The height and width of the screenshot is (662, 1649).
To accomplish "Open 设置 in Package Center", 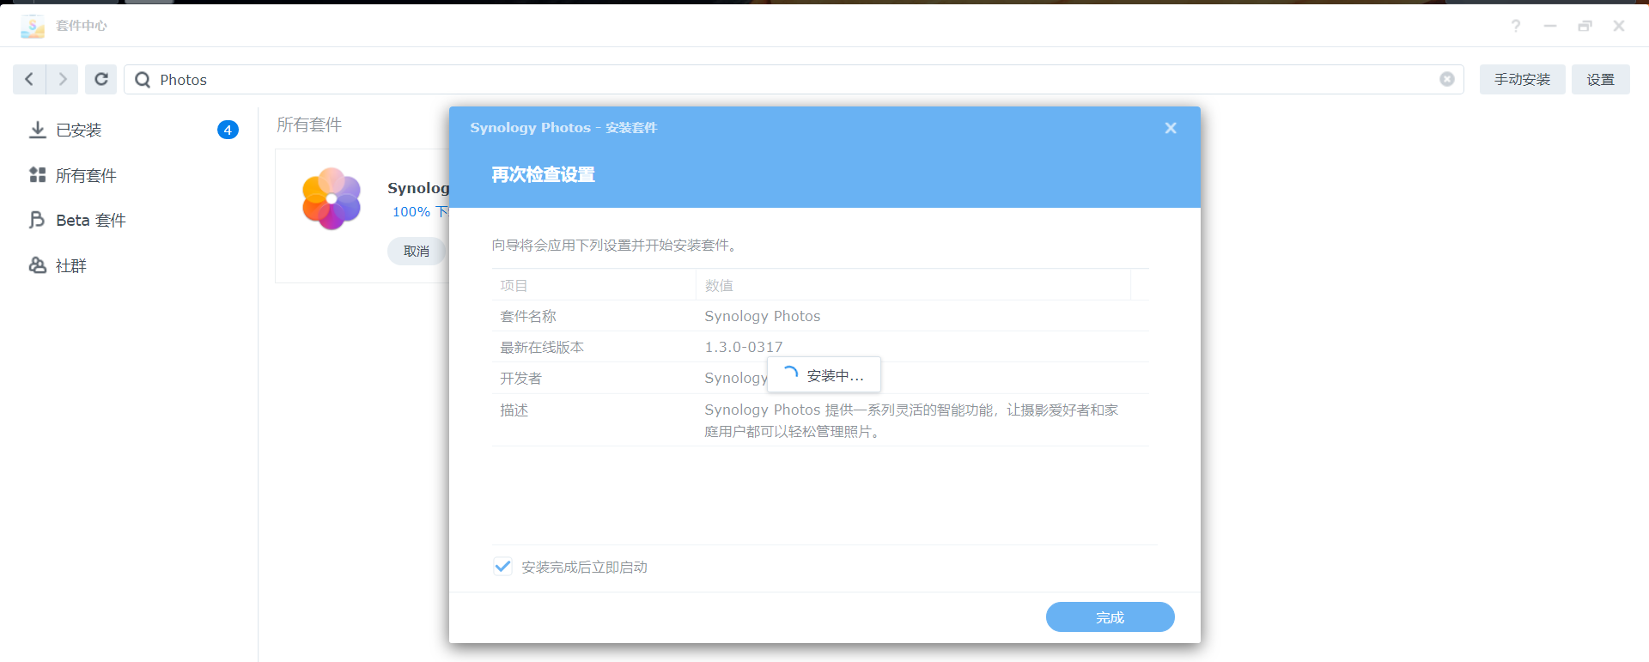I will [x=1600, y=79].
